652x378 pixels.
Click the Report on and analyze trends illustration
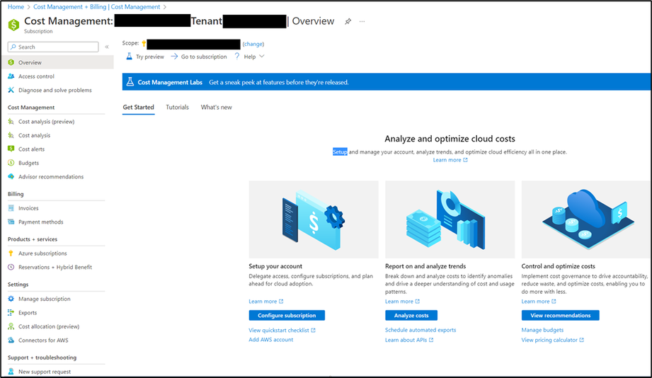(450, 219)
